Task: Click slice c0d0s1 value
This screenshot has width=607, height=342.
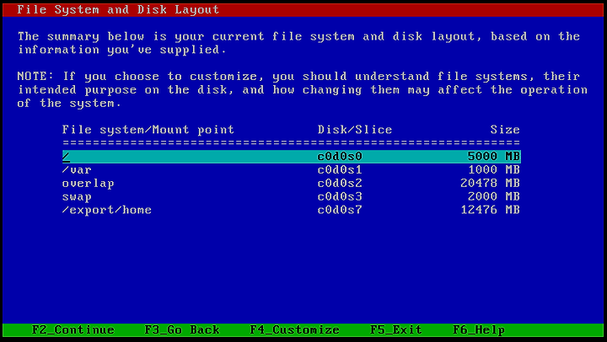Action: tap(340, 170)
